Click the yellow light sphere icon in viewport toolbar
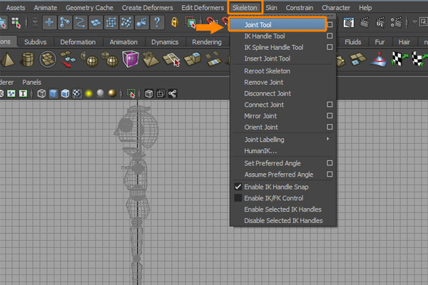This screenshot has width=428, height=285. click(88, 93)
